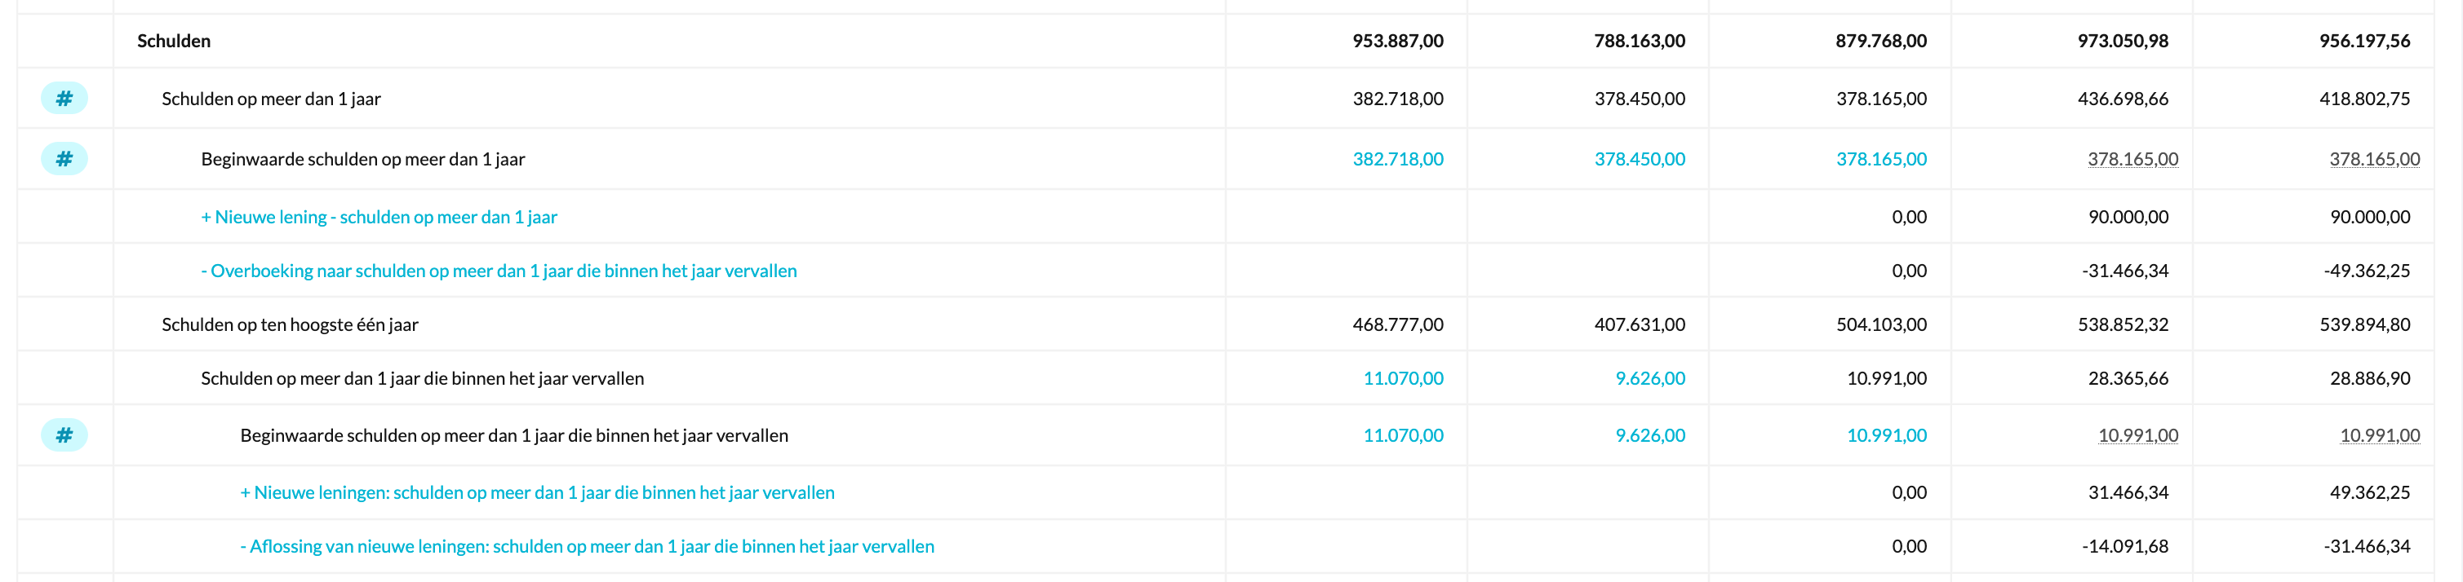Click the -14.091,68 Aflossing cell
Viewport: 2463px width, 582px height.
coord(2124,545)
